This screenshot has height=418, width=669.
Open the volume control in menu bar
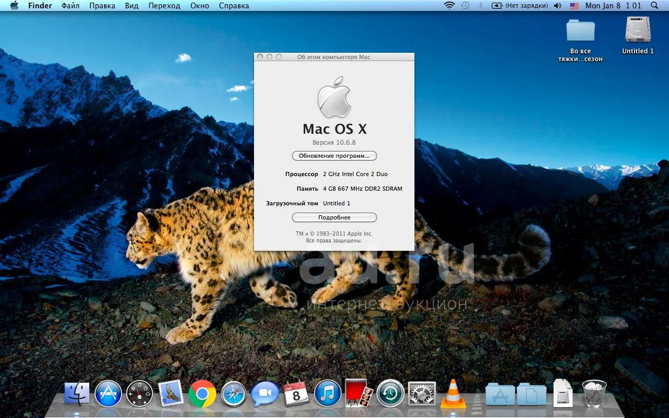coord(558,6)
